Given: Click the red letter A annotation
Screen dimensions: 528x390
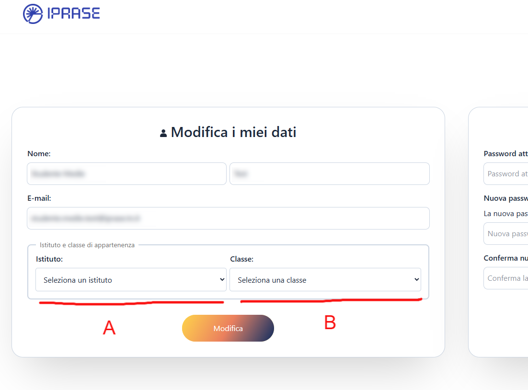Looking at the screenshot, I should point(109,328).
